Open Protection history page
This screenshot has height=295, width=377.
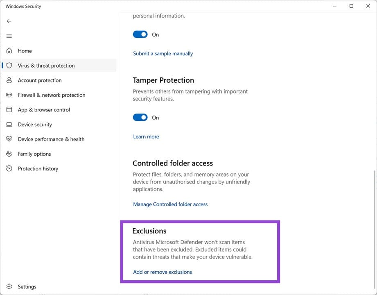pos(38,169)
